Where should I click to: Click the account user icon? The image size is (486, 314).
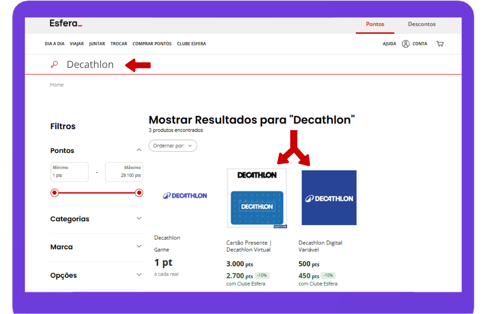coord(406,44)
